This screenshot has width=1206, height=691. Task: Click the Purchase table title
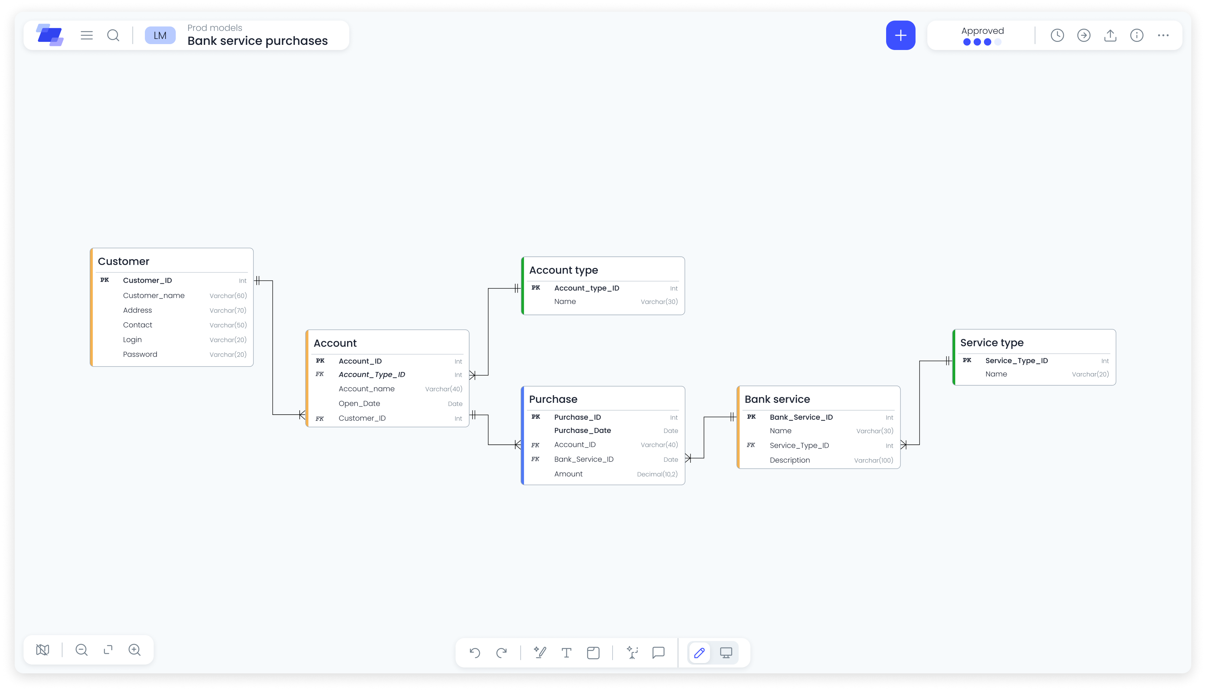(553, 399)
